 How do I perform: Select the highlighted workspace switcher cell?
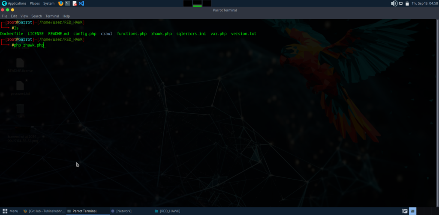click(x=413, y=211)
